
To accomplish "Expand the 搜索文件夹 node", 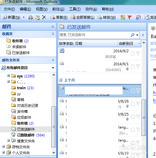I will (9, 141).
